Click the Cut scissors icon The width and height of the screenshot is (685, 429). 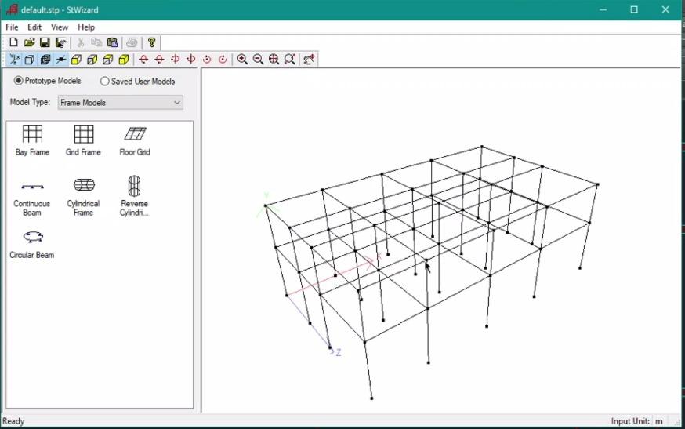(81, 42)
